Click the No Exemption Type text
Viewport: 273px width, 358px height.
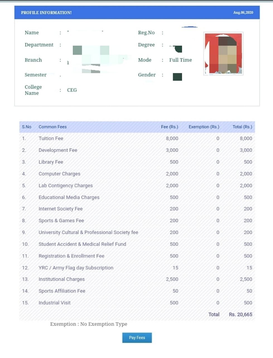click(103, 324)
